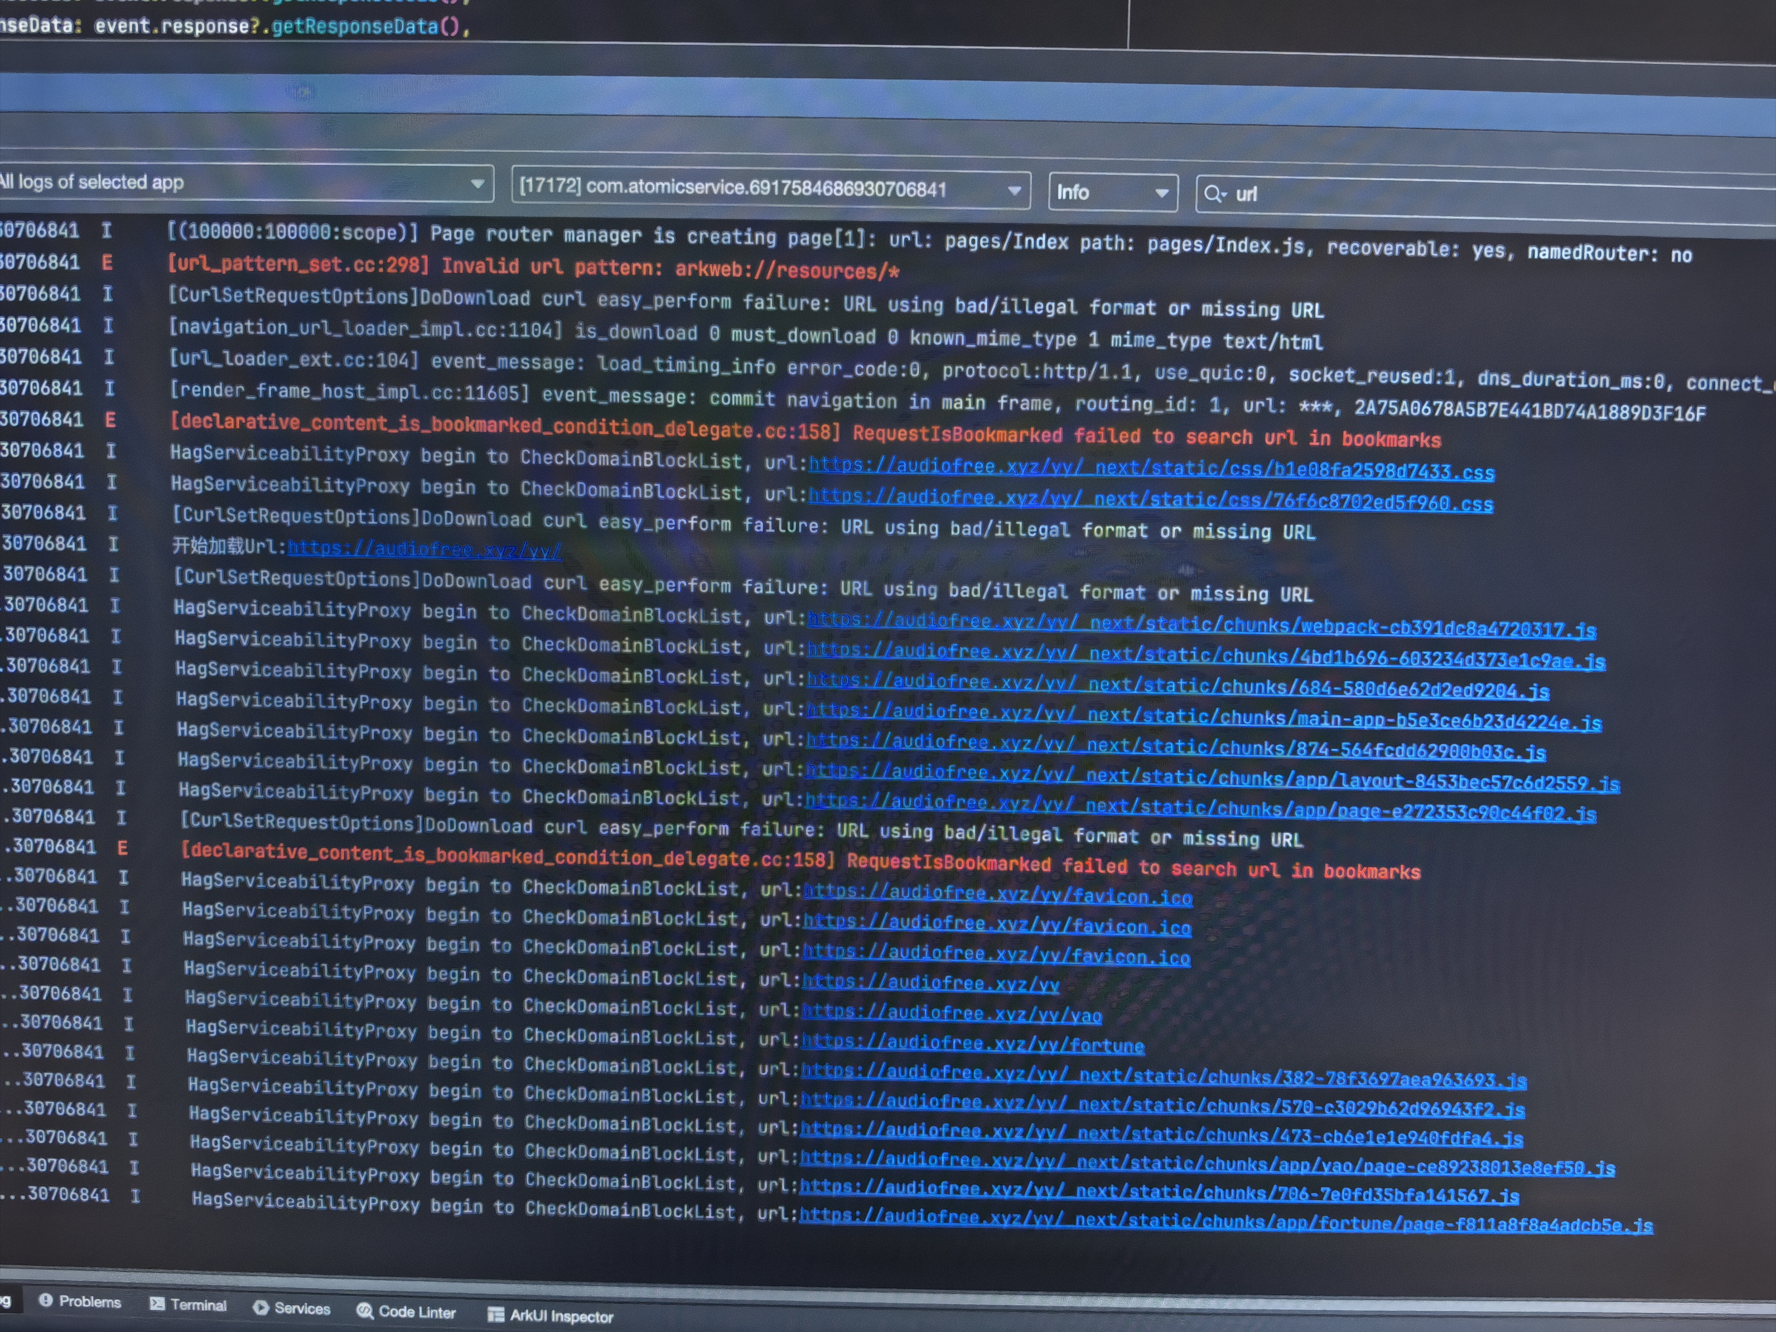Image resolution: width=1776 pixels, height=1332 pixels.
Task: Click the Services play icon
Action: 261,1307
